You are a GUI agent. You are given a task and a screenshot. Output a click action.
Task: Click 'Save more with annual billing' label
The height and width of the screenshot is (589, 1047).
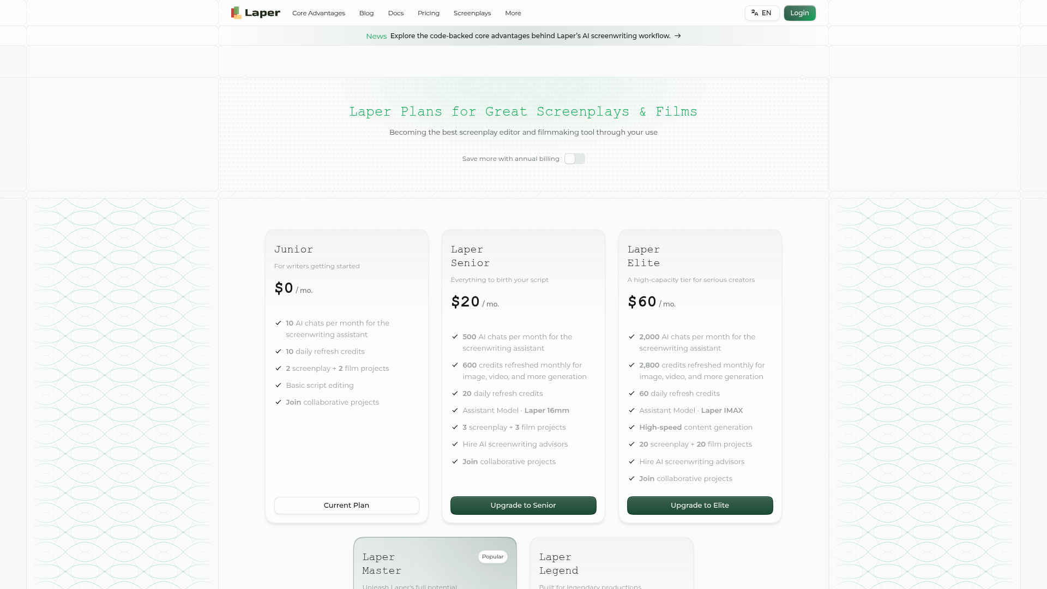point(511,159)
